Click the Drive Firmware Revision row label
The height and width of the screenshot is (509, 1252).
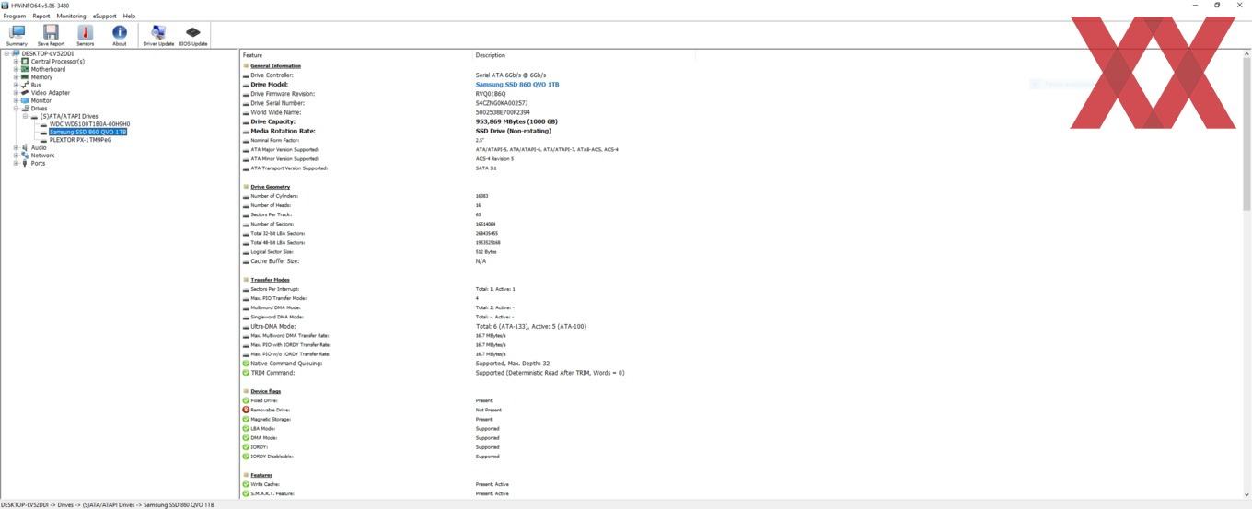pyautogui.click(x=283, y=94)
